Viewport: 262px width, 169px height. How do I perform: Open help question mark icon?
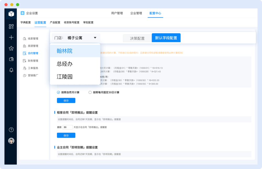pyautogui.click(x=11, y=130)
